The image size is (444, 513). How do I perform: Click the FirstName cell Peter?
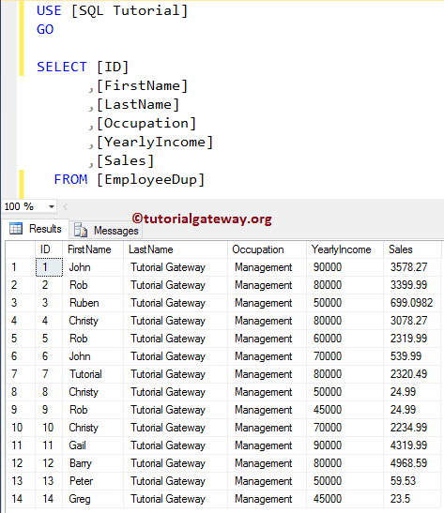coord(93,481)
